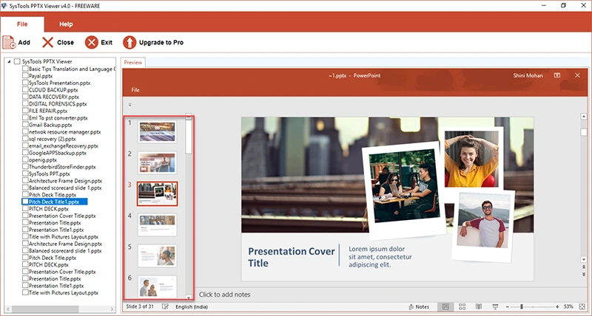
Task: Fit slide to current window
Action: point(582,306)
